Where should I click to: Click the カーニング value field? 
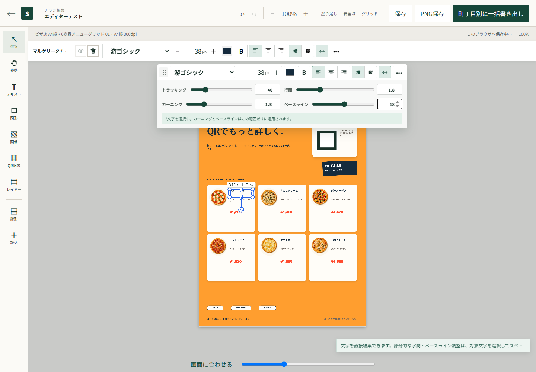point(268,104)
